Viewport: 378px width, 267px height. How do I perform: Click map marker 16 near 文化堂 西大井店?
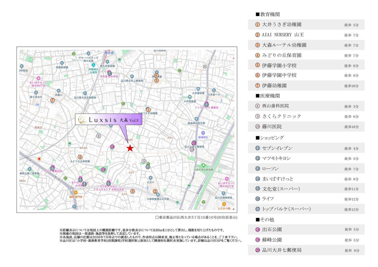[110, 73]
